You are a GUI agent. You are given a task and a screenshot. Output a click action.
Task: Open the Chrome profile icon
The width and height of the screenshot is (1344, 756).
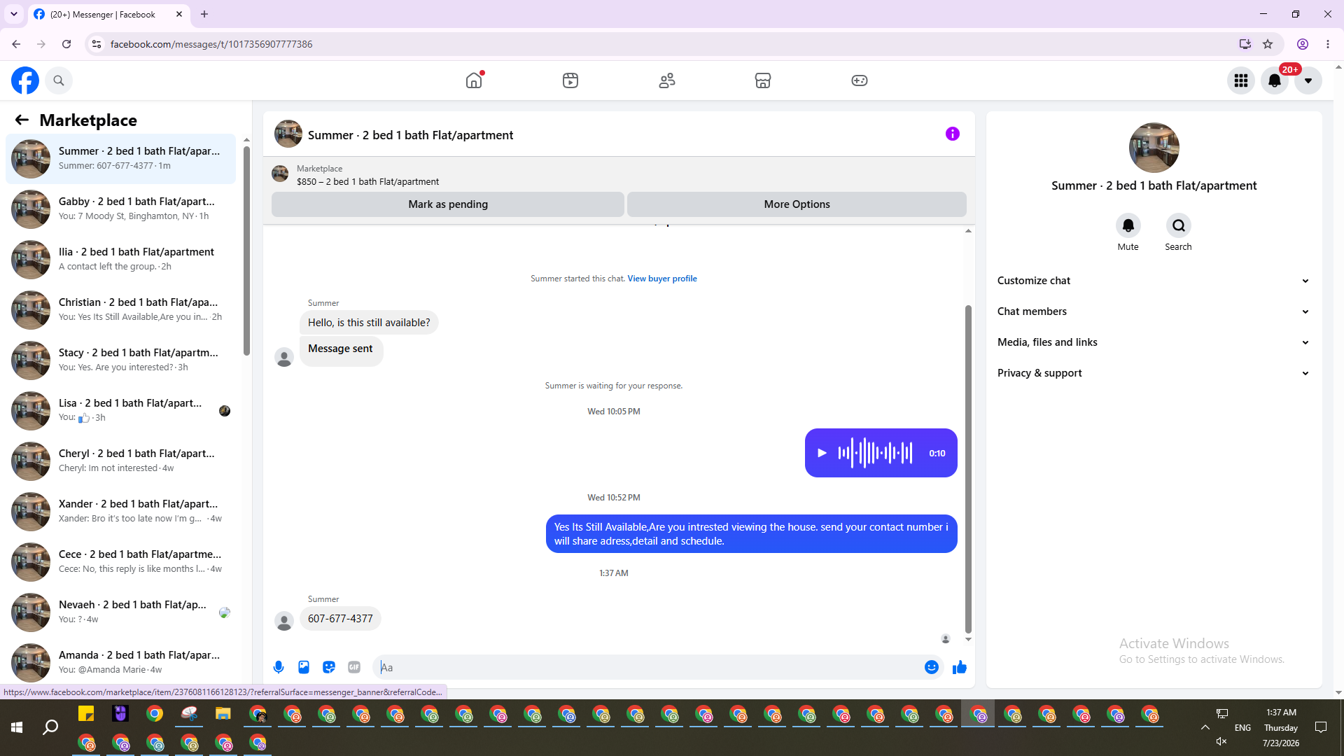[1303, 44]
